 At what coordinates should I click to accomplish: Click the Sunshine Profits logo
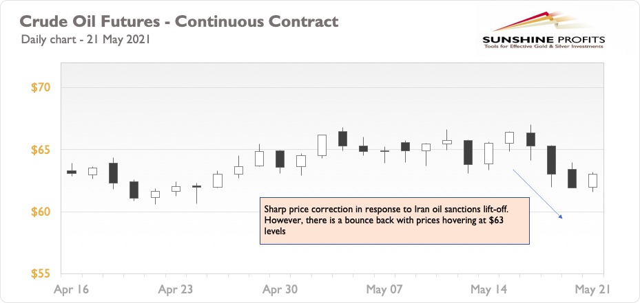(544, 30)
